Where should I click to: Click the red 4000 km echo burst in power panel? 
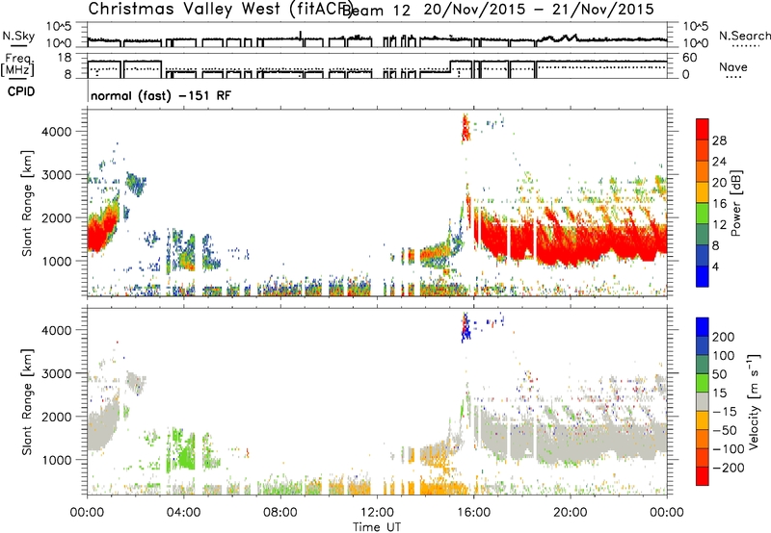point(465,129)
